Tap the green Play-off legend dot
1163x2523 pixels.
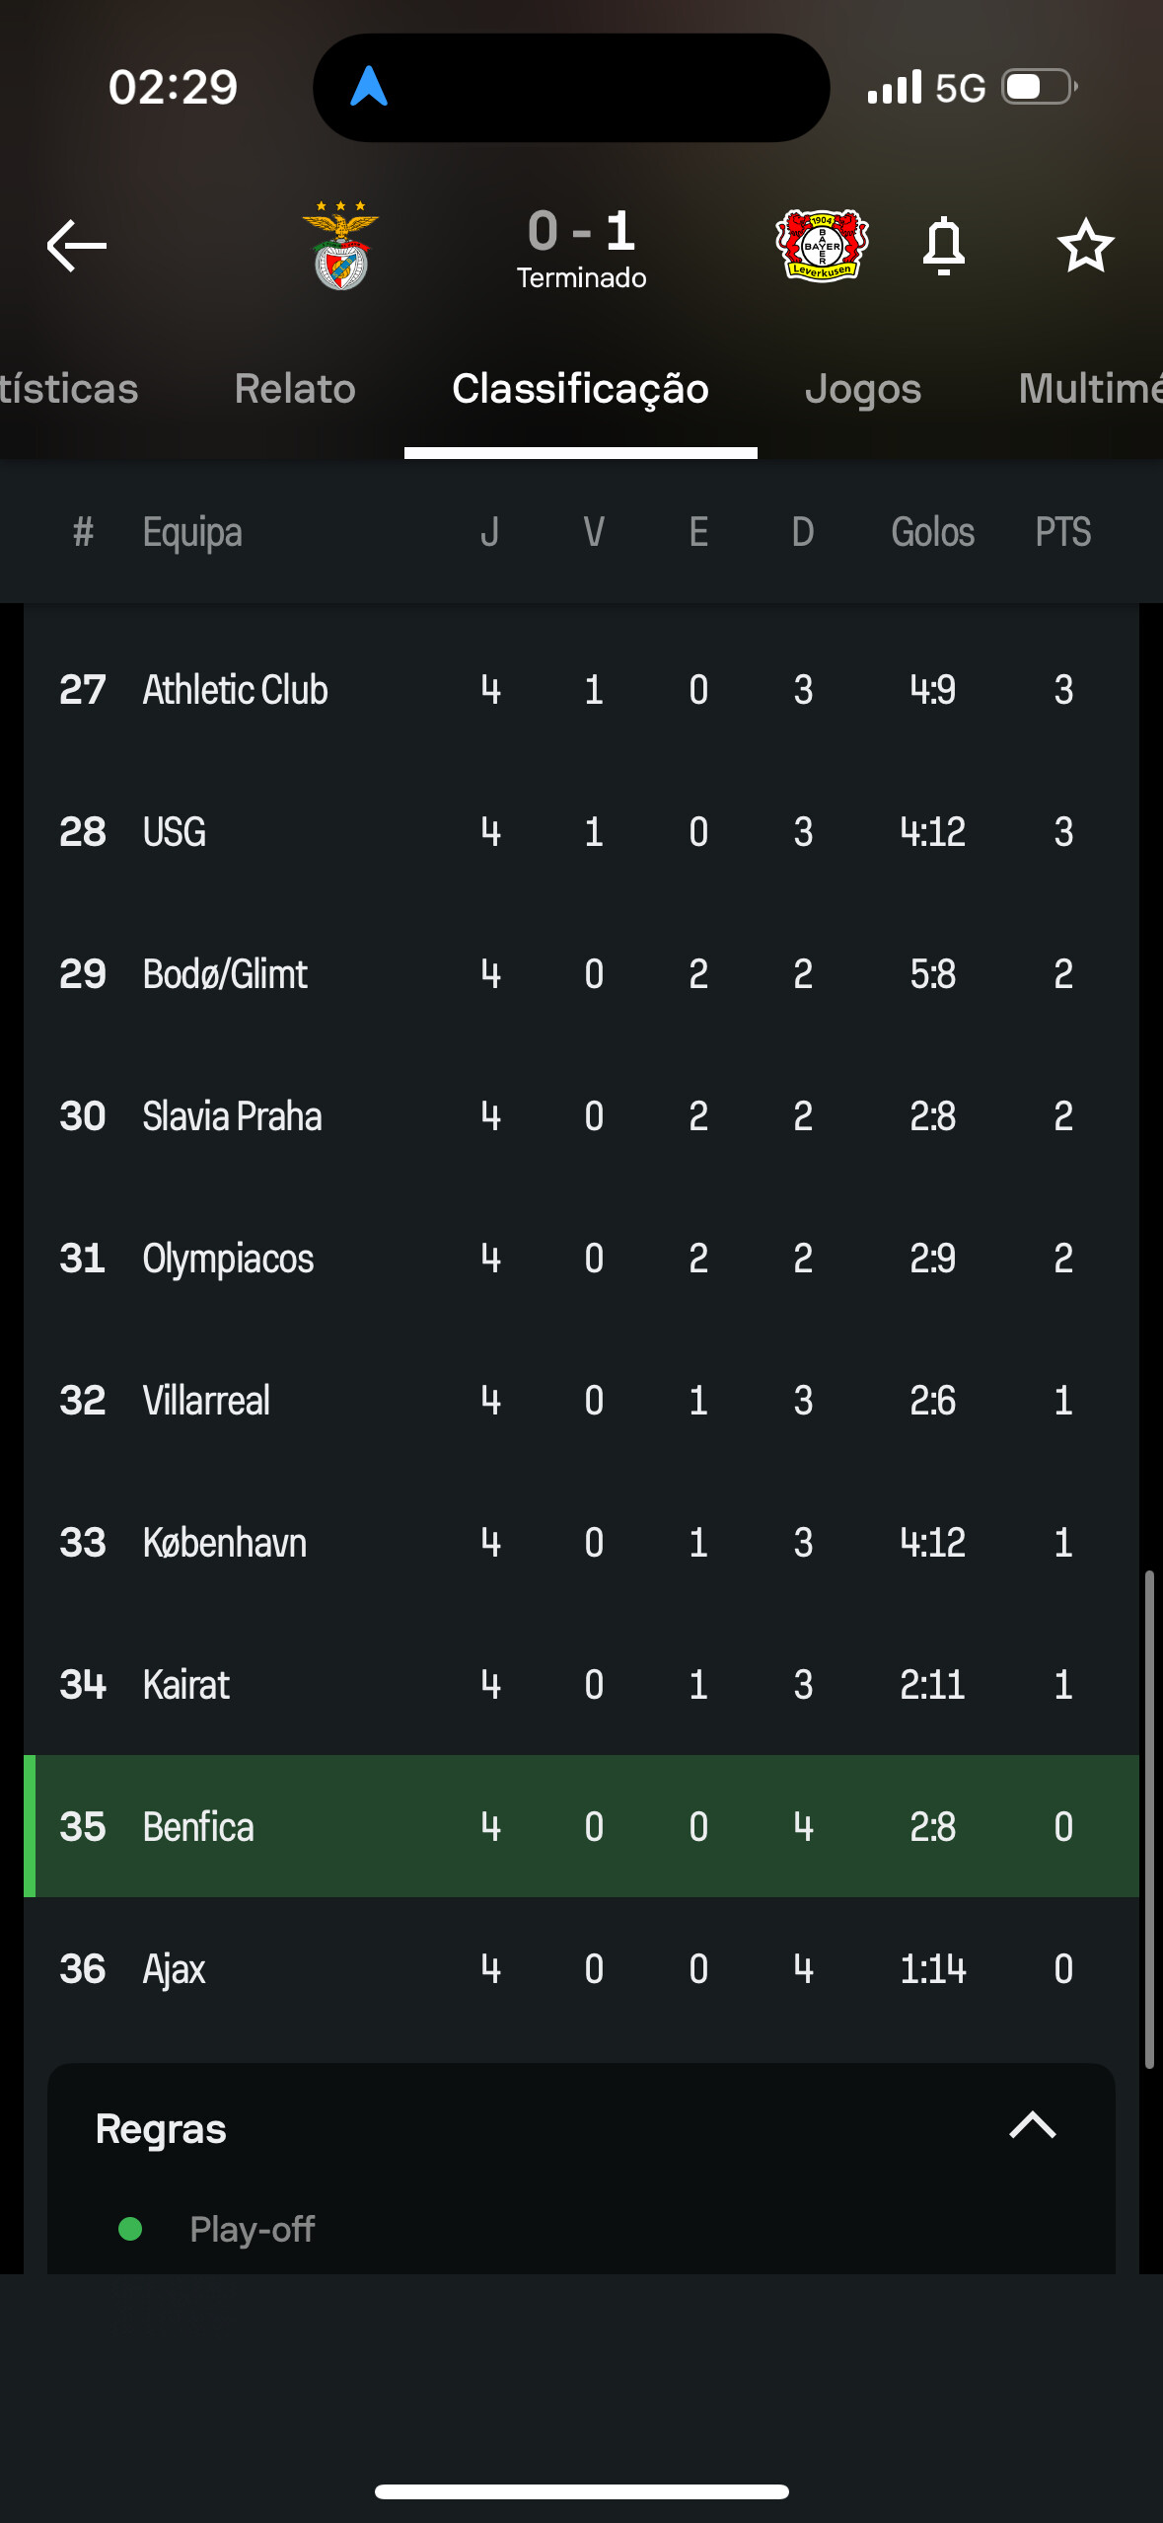[130, 2229]
